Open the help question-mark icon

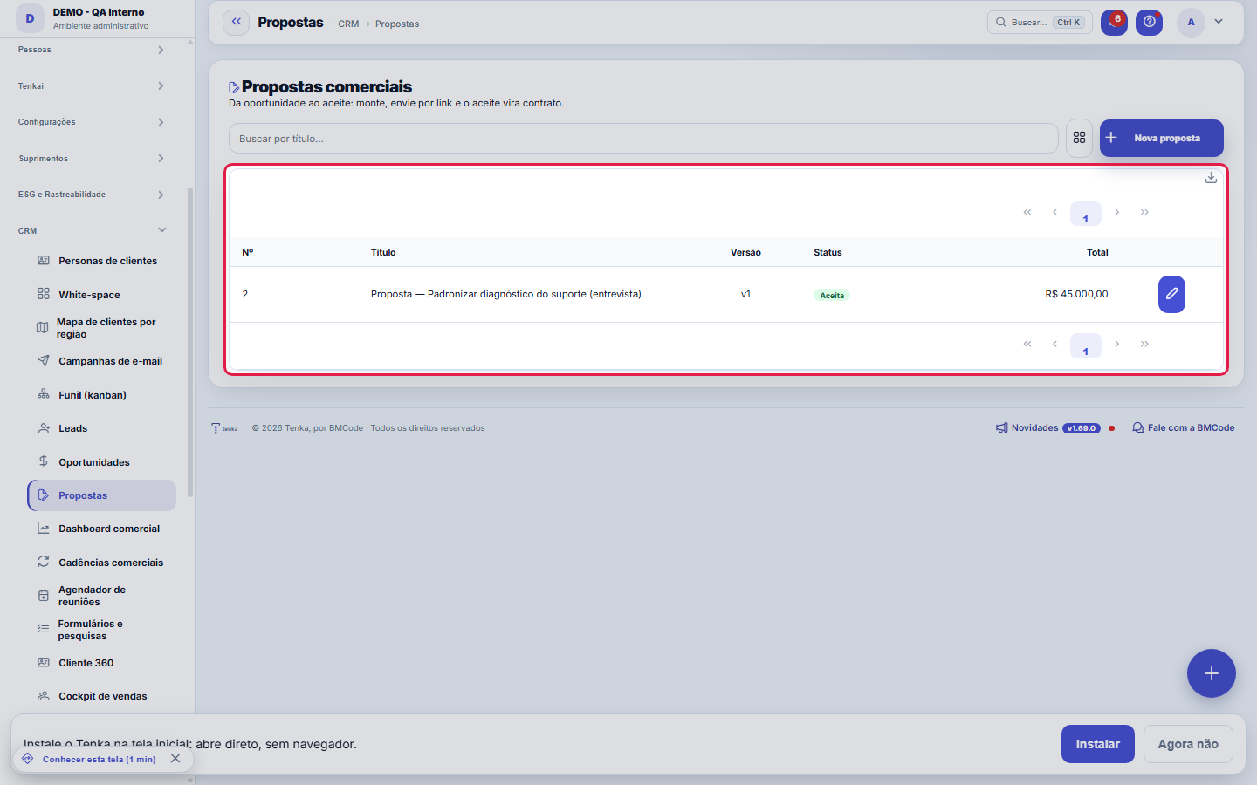[1150, 22]
